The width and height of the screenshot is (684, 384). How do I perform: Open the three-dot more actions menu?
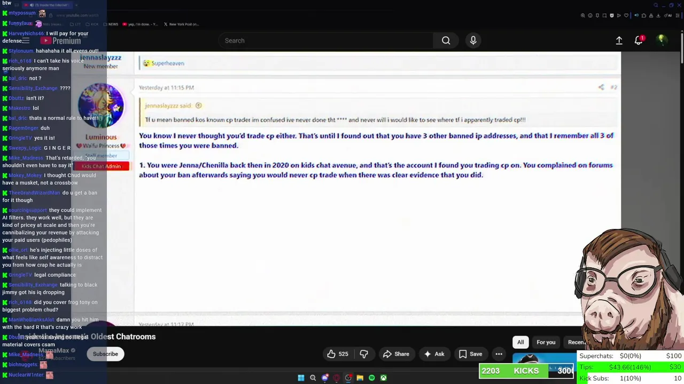(x=499, y=354)
